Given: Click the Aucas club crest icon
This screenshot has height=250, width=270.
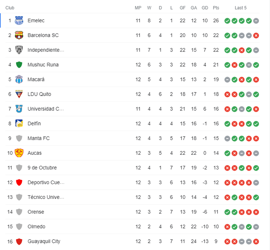Looking at the screenshot, I should coord(19,153).
